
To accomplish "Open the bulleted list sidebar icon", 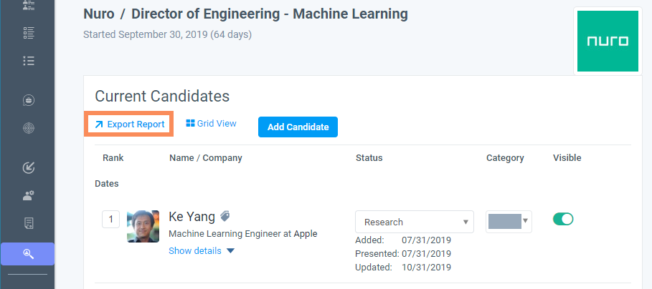I will click(x=29, y=61).
